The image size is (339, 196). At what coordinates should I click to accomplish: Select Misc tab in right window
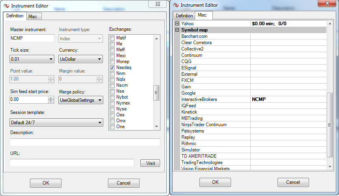pyautogui.click(x=203, y=15)
